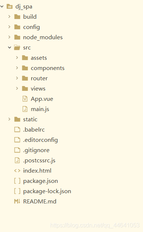Select the views folder label
143x232 pixels.
point(38,89)
